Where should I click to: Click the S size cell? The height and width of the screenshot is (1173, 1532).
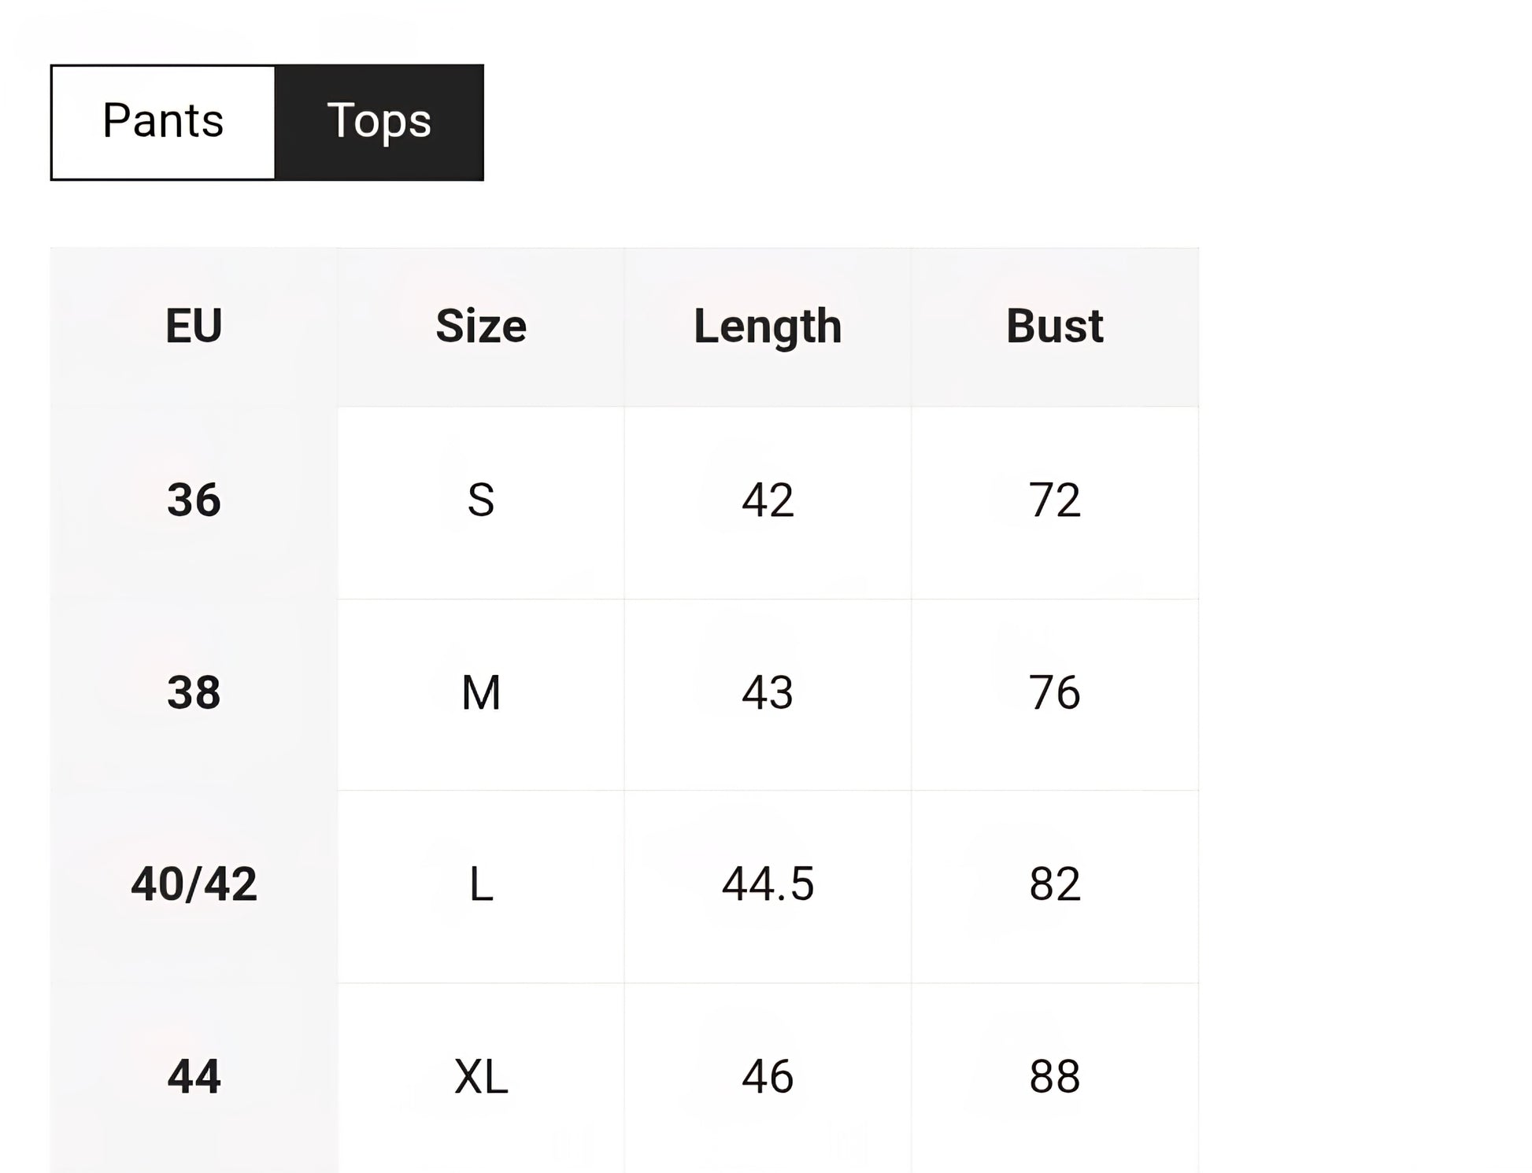pyautogui.click(x=481, y=500)
